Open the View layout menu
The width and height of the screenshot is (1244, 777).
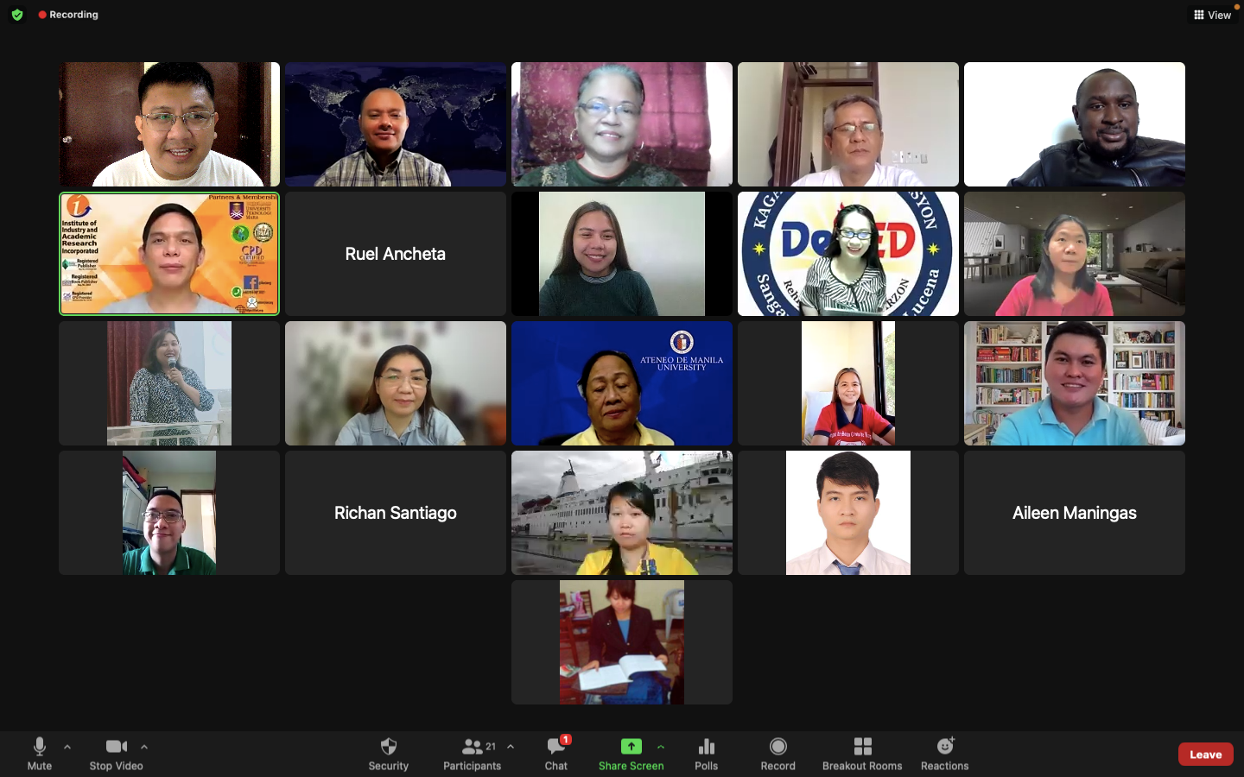coord(1212,15)
